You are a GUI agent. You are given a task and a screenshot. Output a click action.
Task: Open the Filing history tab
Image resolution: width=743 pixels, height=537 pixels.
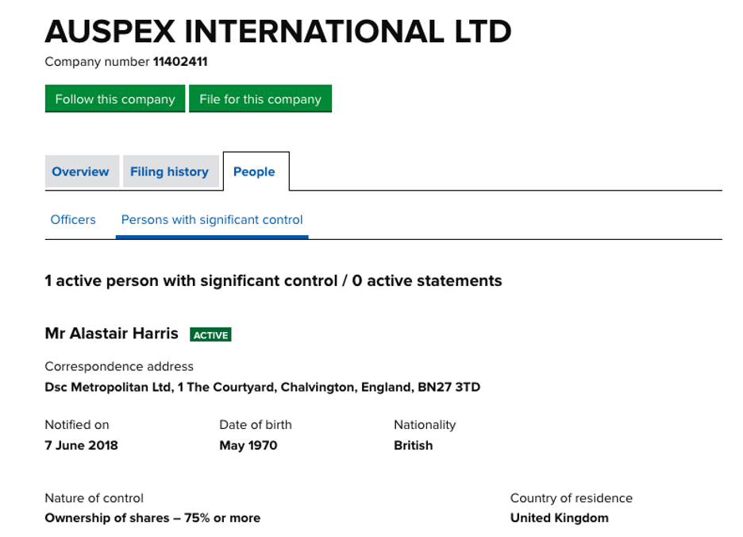tap(171, 171)
